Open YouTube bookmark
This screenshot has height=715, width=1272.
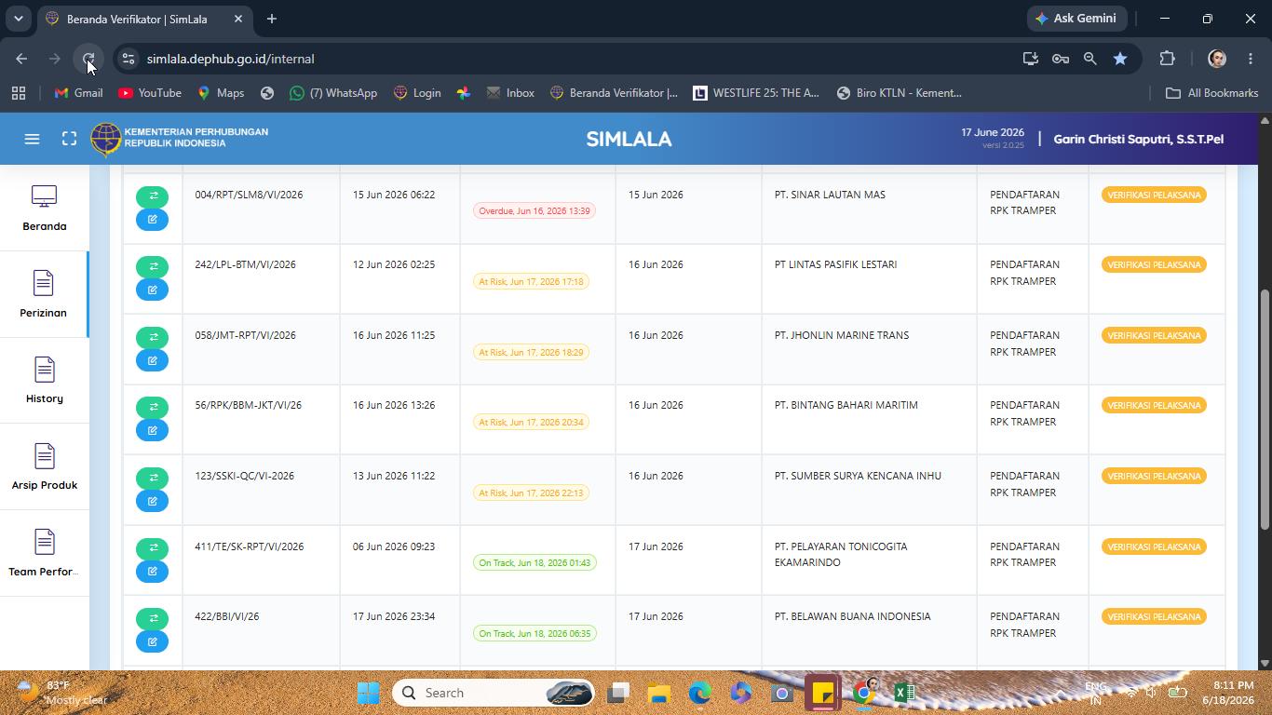150,93
